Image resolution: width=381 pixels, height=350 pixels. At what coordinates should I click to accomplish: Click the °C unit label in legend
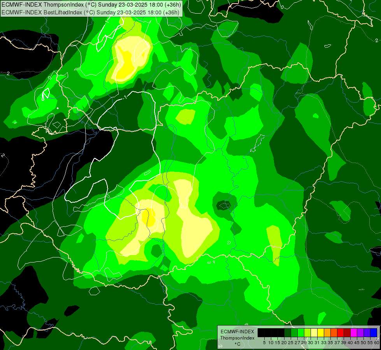(237, 344)
